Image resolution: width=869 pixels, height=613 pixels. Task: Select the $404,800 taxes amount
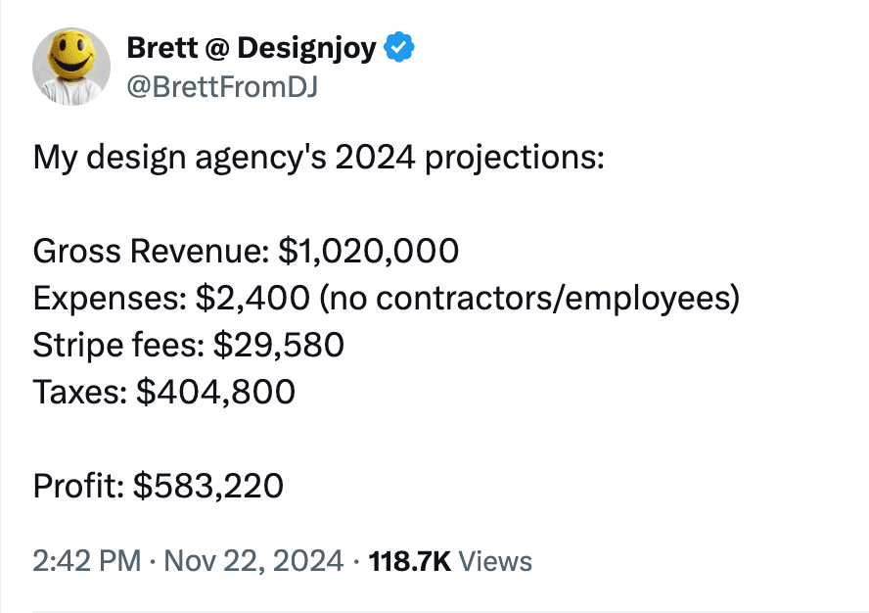(215, 392)
